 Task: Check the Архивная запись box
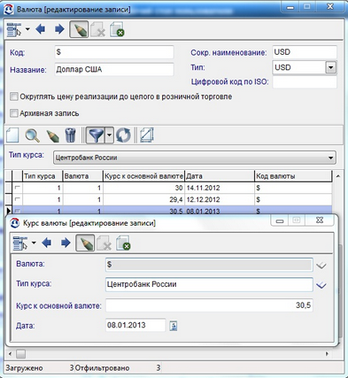click(x=14, y=113)
